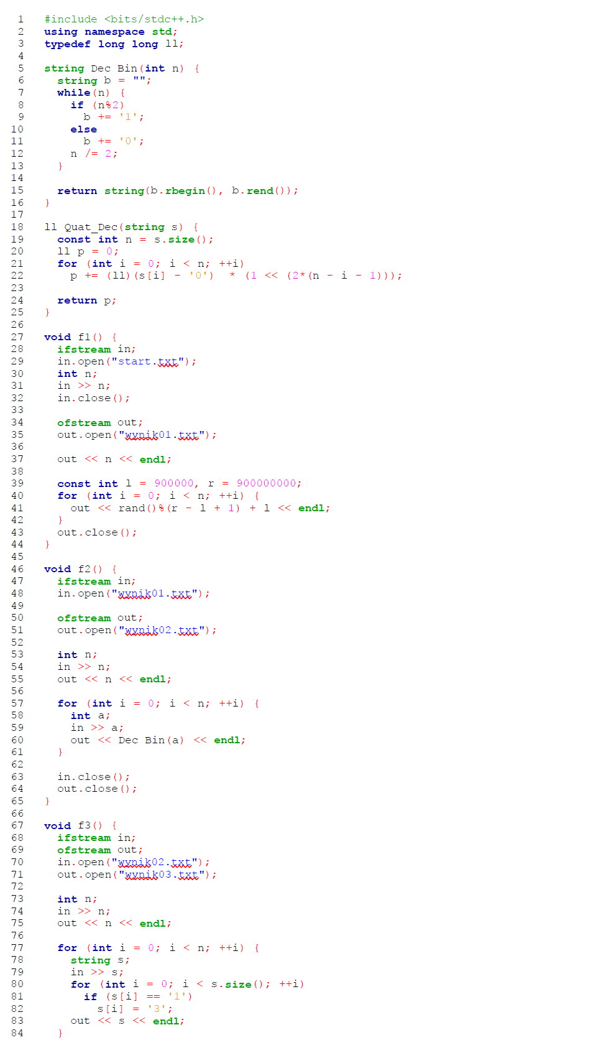The height and width of the screenshot is (1058, 614).
Task: Click the '900000000' numeric literal
Action: click(x=266, y=483)
